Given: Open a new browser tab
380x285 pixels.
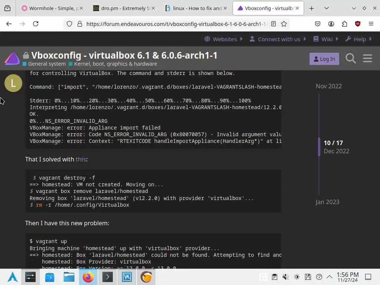Looking at the screenshot, I should (x=312, y=8).
